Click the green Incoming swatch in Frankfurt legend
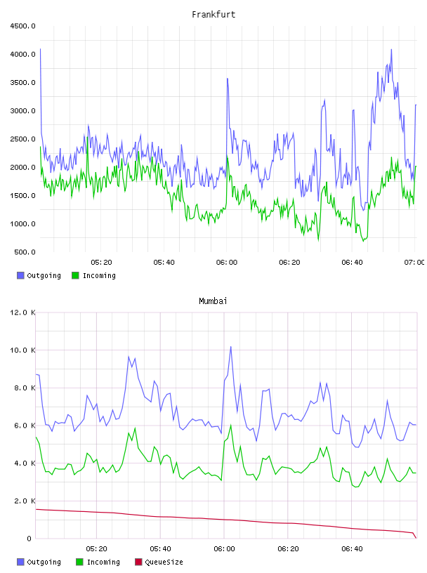The image size is (427, 573). (x=75, y=275)
